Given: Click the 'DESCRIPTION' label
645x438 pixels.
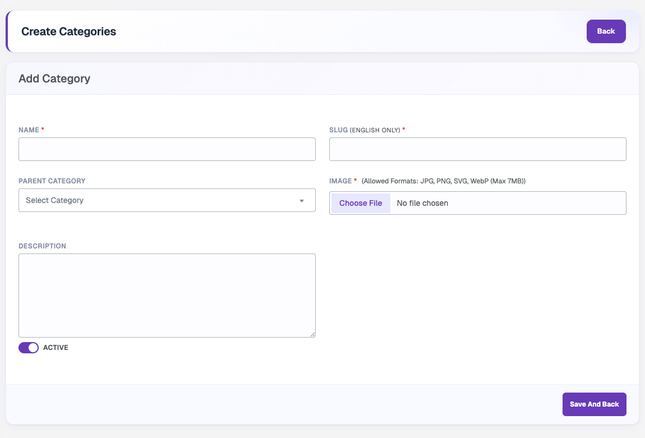Looking at the screenshot, I should pyautogui.click(x=43, y=246).
